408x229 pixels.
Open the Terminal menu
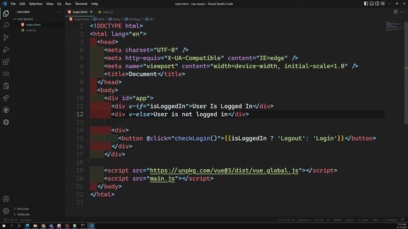tap(81, 4)
